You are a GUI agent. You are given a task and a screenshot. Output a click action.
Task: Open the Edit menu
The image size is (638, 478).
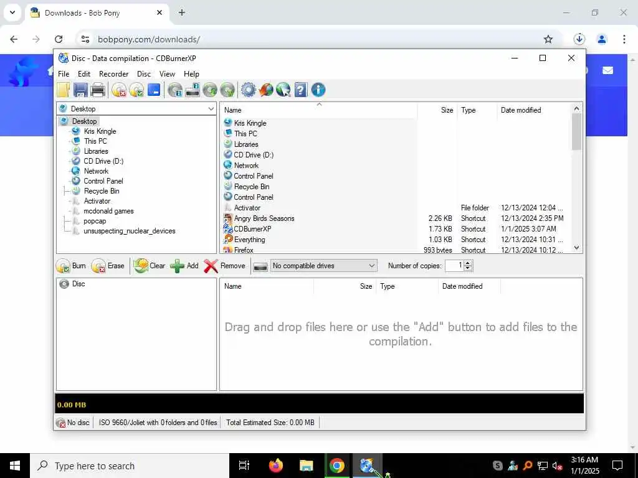point(84,74)
